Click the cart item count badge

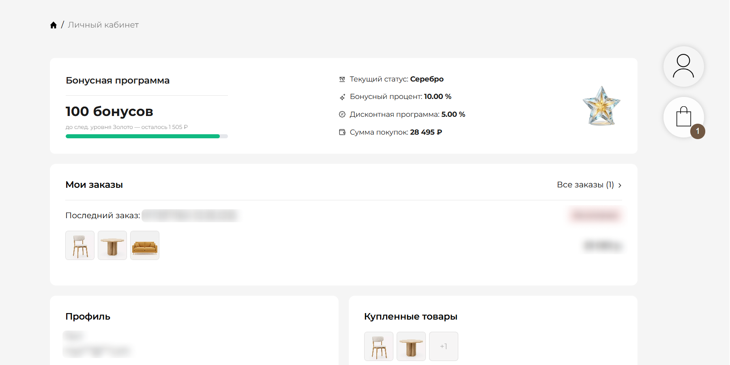[x=698, y=131]
